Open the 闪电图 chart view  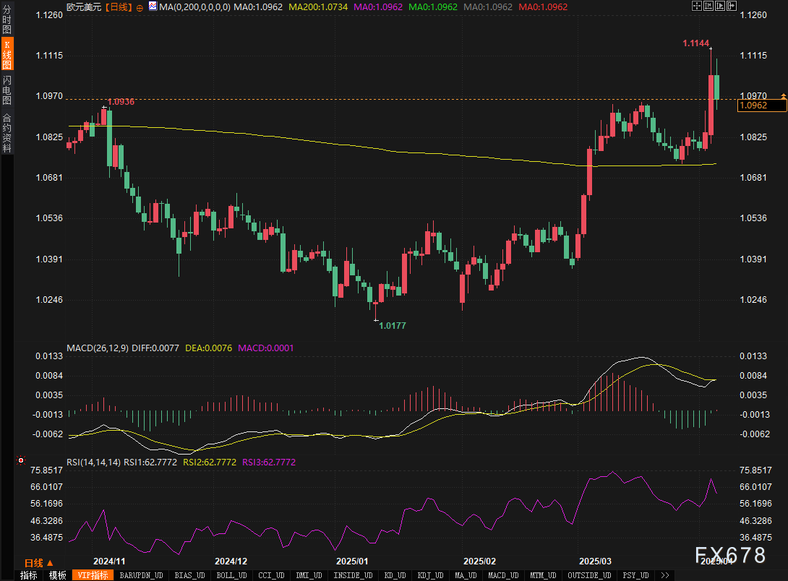(7, 90)
